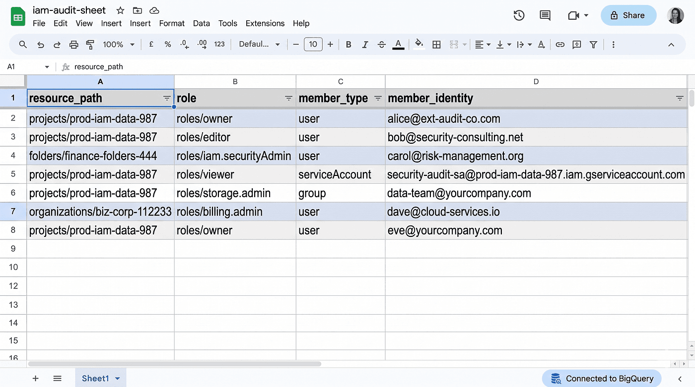Click the Share button
695x387 pixels.
628,15
